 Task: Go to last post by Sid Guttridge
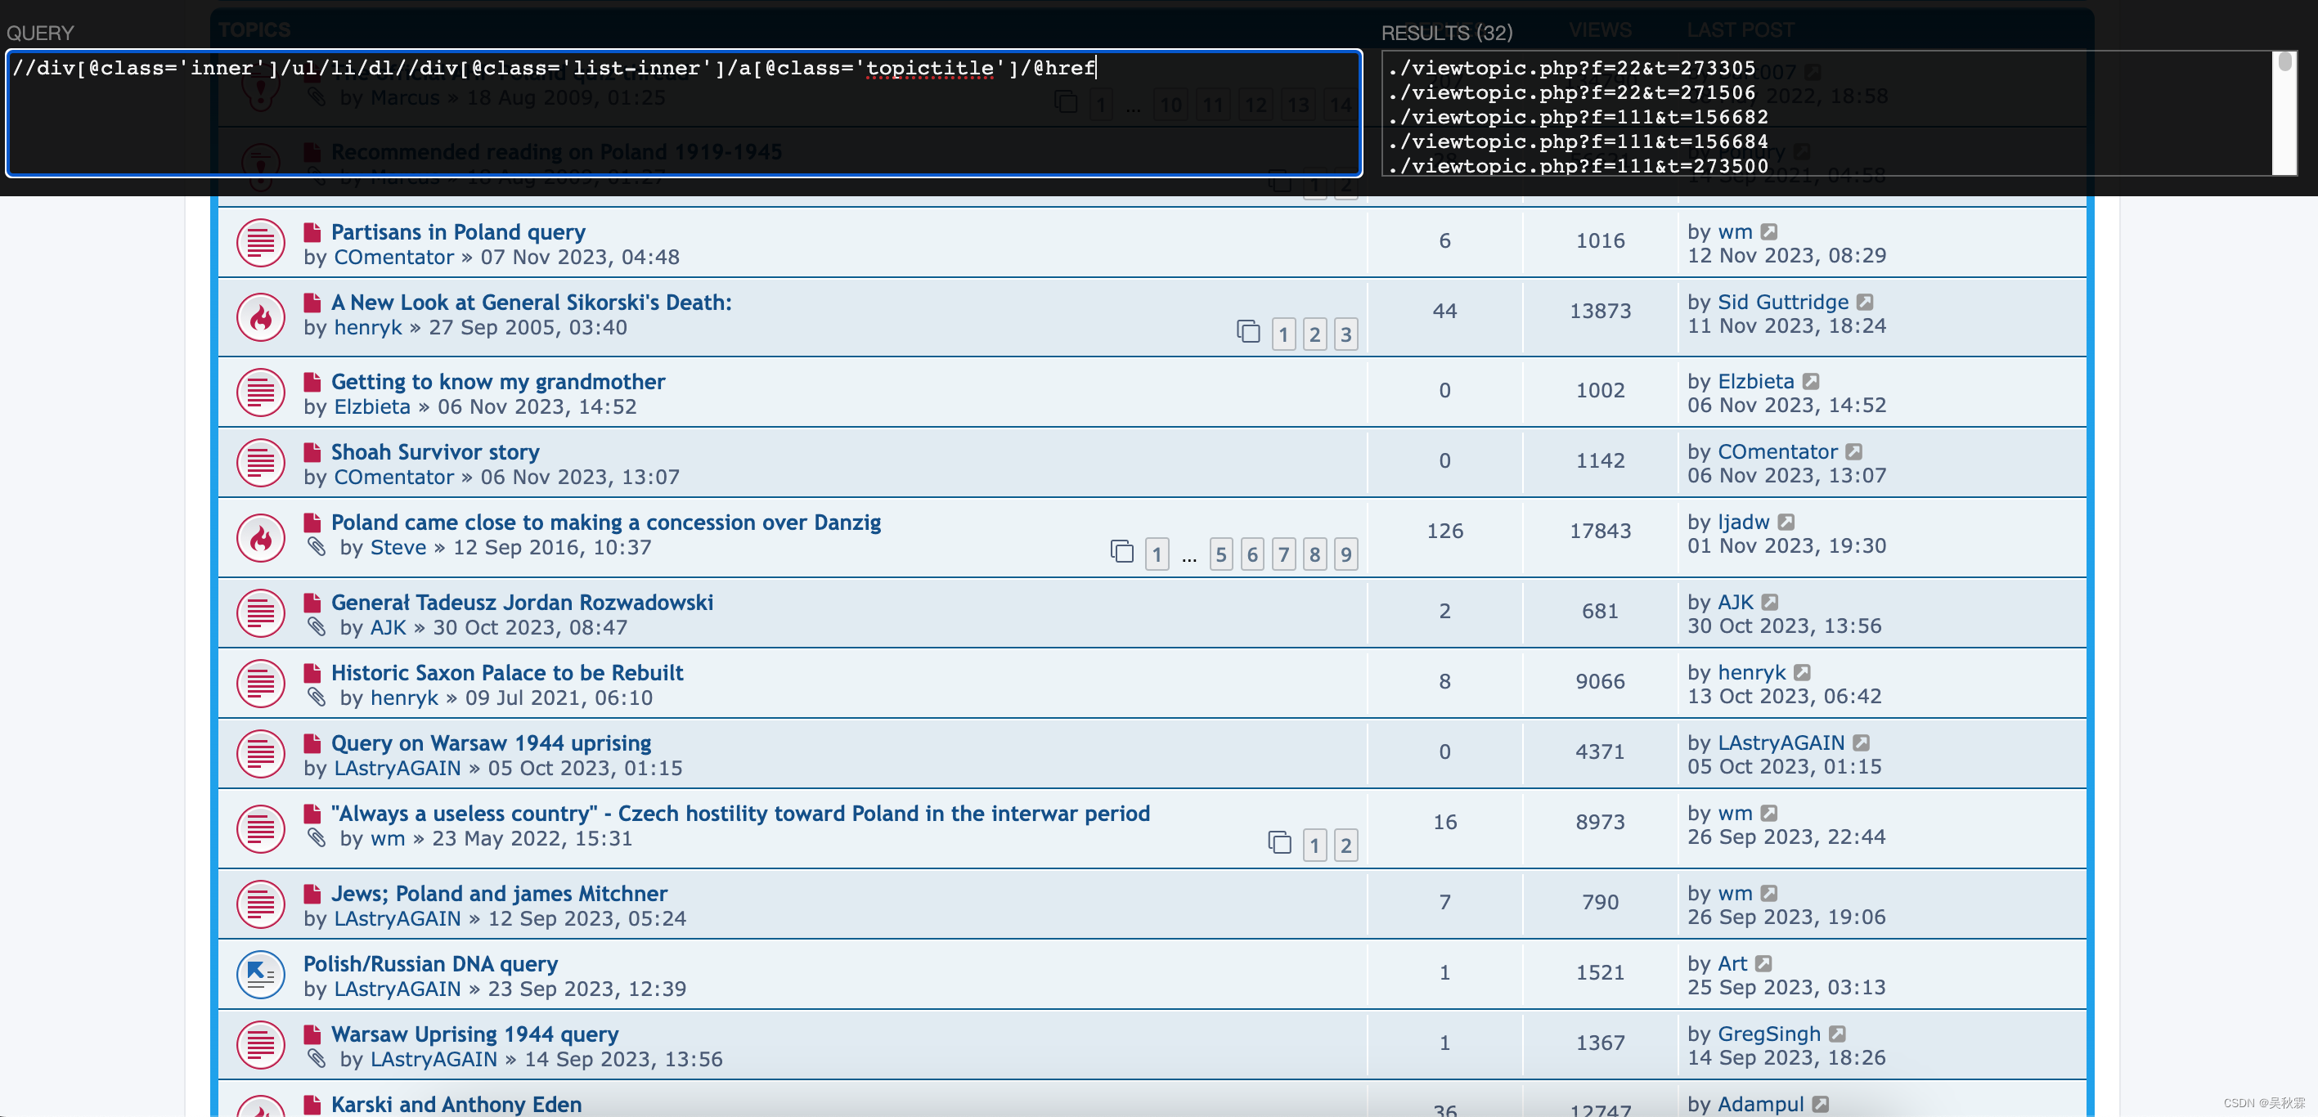(1866, 301)
